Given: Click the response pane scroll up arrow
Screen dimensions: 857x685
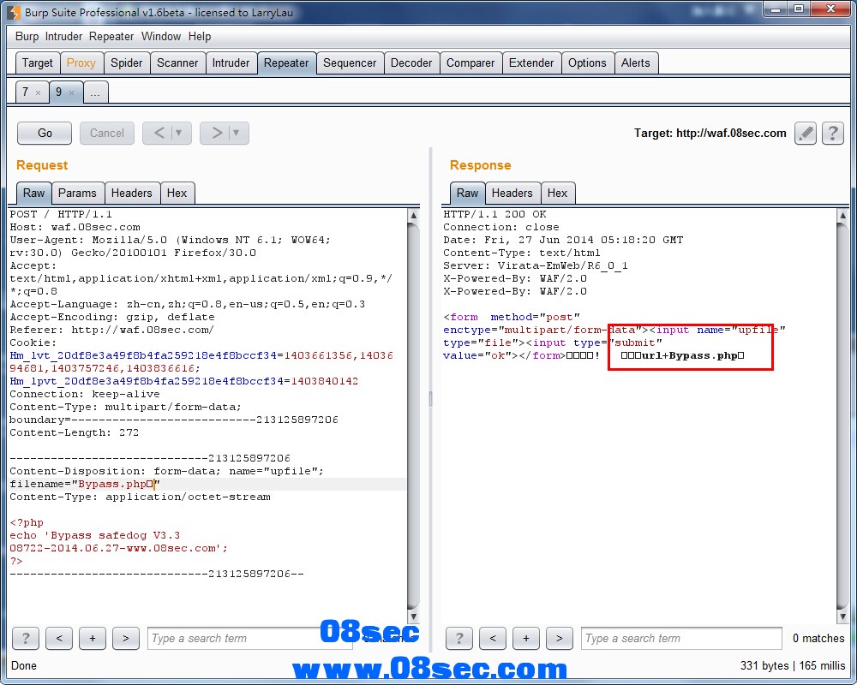Looking at the screenshot, I should [x=842, y=215].
